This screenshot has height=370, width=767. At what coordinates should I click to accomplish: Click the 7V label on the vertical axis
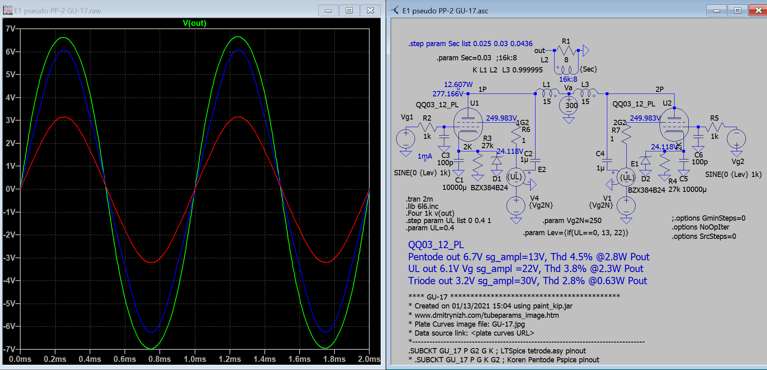click(11, 29)
